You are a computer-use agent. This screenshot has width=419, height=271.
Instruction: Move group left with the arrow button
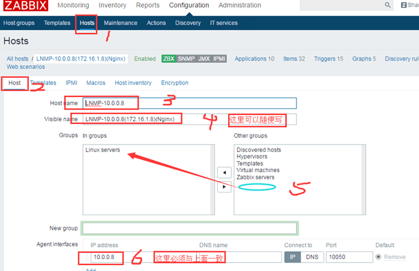pos(224,173)
